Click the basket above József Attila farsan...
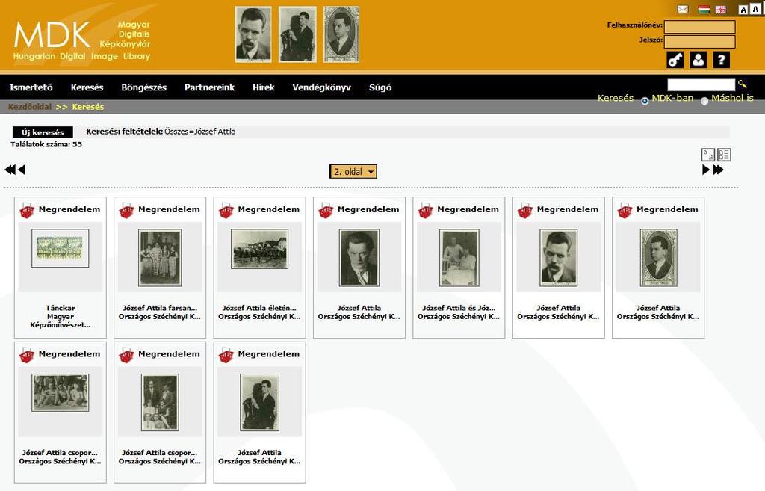 coord(126,210)
